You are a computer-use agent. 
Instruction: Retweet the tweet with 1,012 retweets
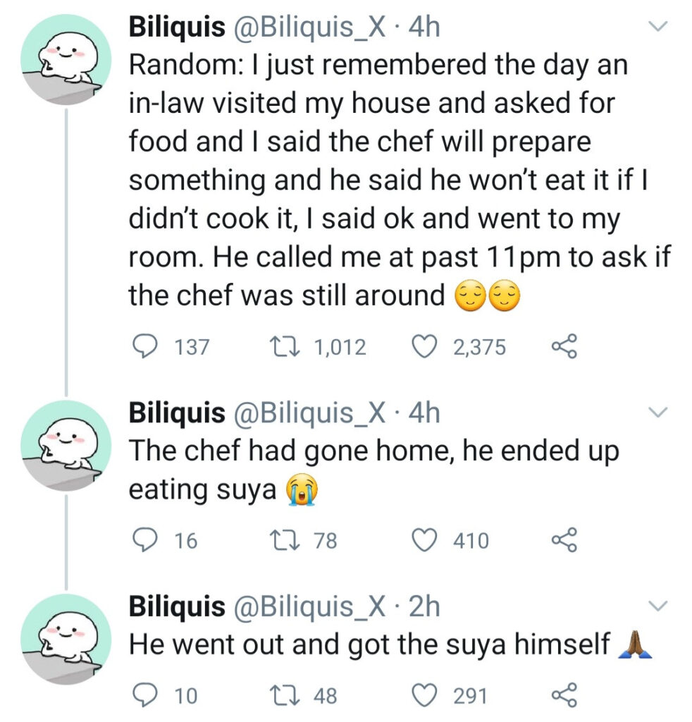(x=280, y=347)
